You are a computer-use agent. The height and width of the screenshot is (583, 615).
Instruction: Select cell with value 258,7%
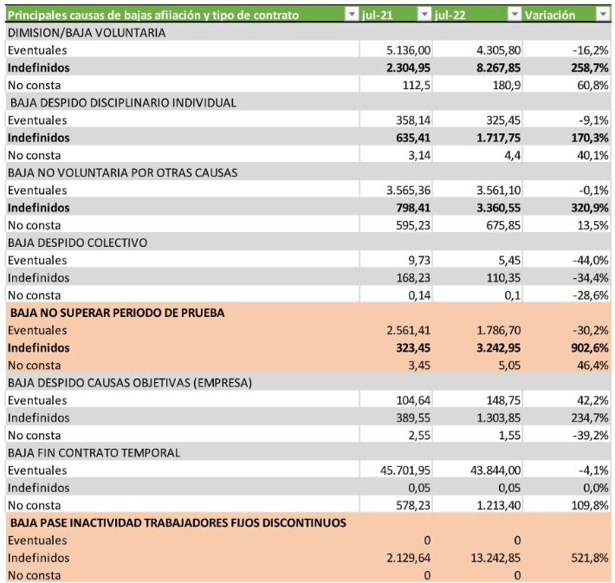click(x=566, y=68)
